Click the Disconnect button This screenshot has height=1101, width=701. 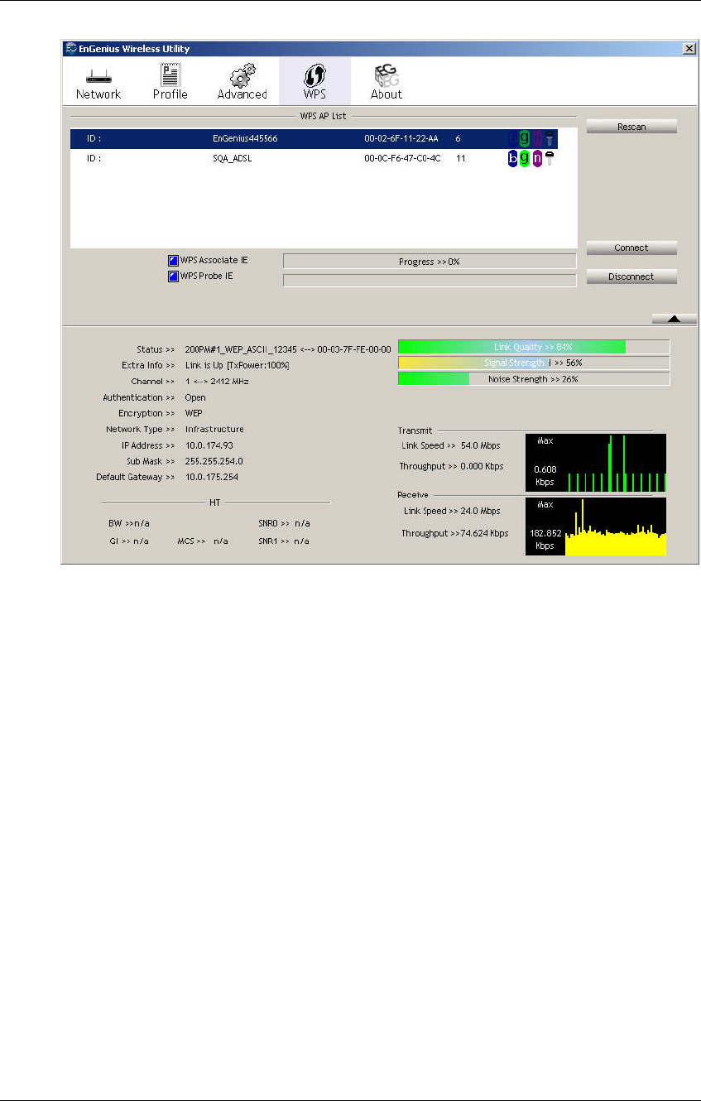click(631, 276)
